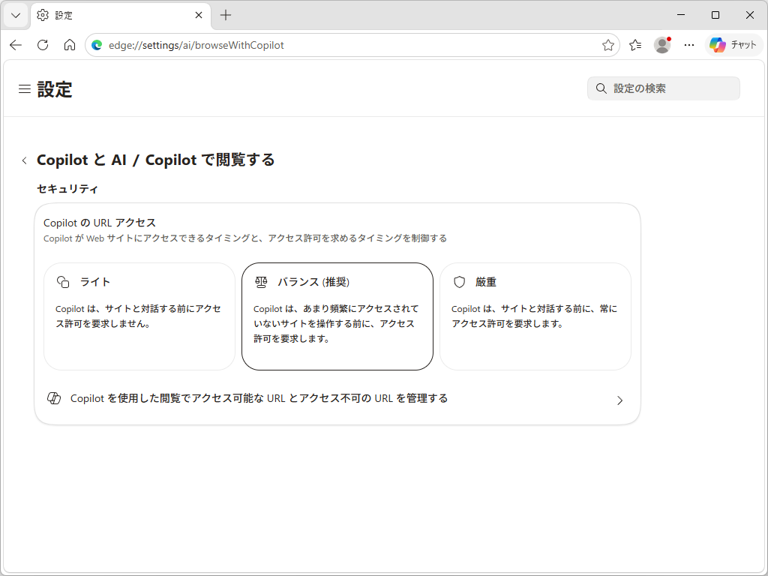
Task: Select the ライト access option
Action: (x=139, y=316)
